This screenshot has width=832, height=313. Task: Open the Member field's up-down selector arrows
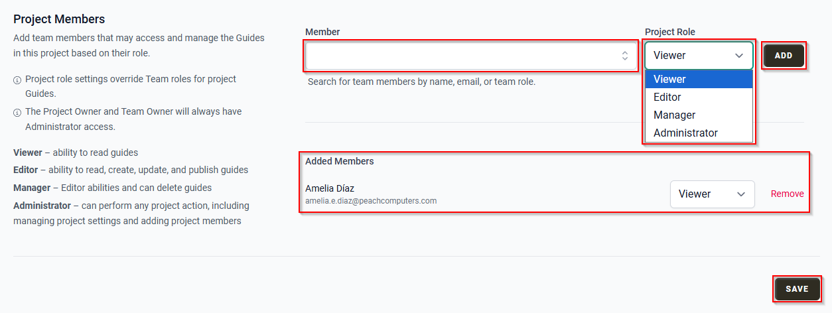point(625,56)
